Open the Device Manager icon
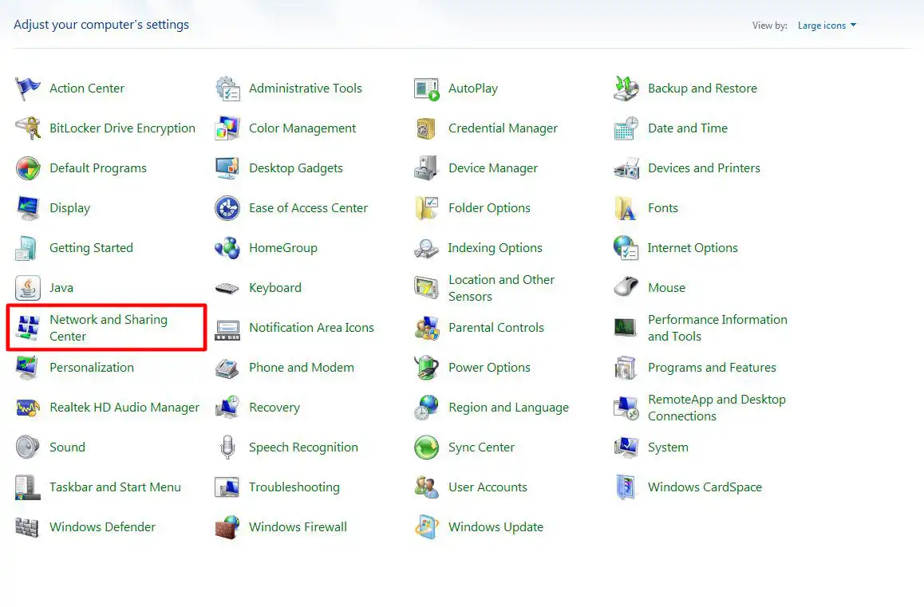The width and height of the screenshot is (924, 607). (427, 168)
